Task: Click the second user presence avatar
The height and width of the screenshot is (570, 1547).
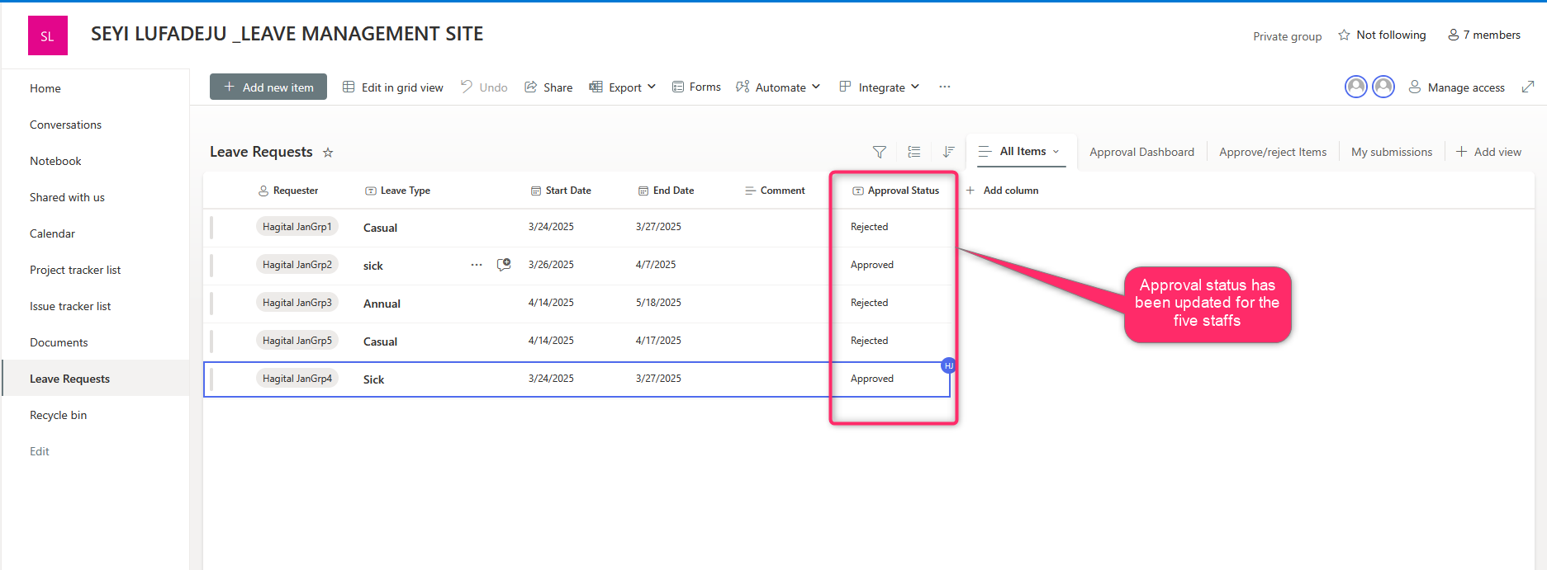Action: point(1383,87)
